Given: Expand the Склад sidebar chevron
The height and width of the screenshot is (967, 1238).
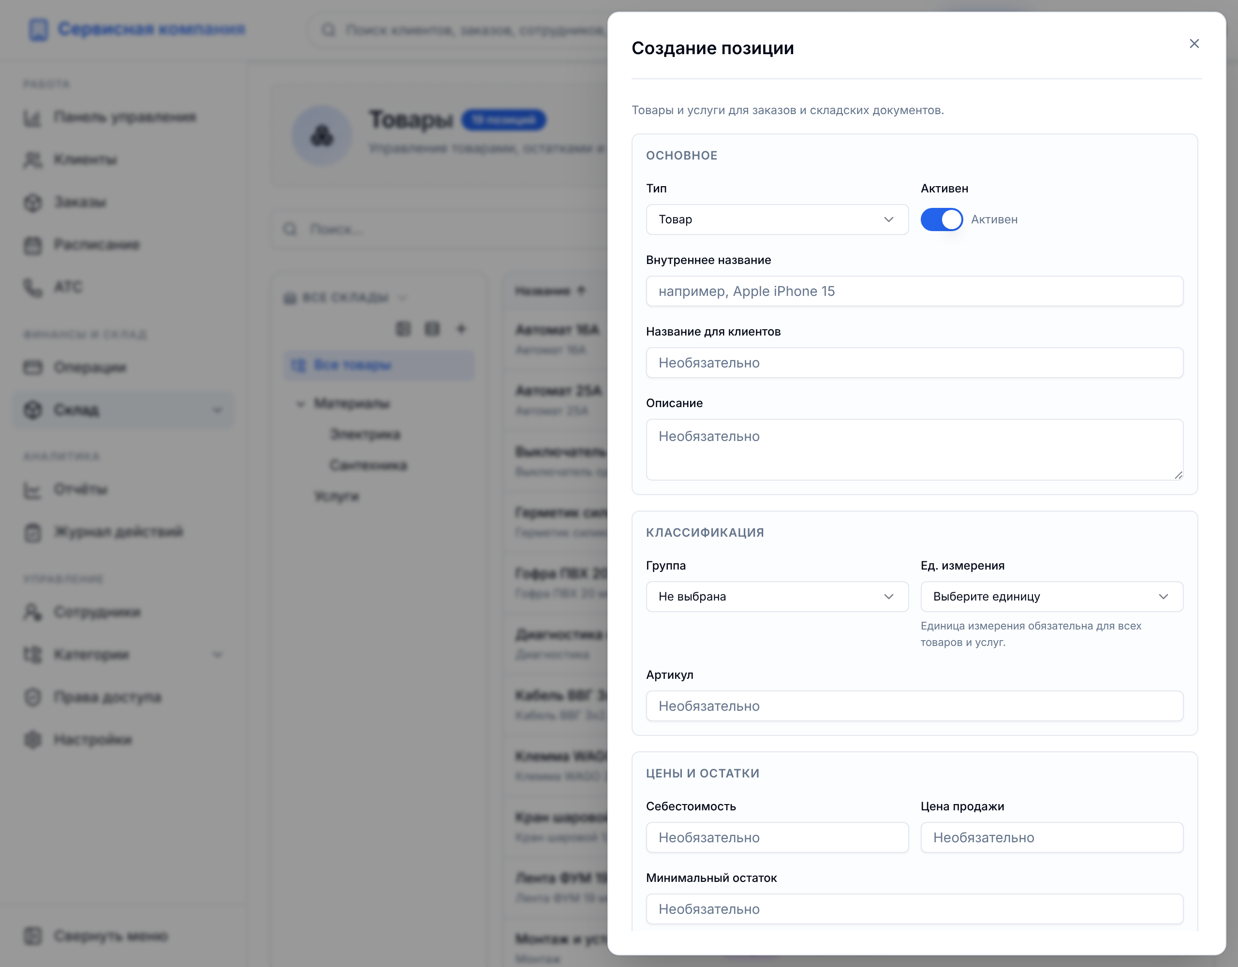Looking at the screenshot, I should pyautogui.click(x=217, y=410).
